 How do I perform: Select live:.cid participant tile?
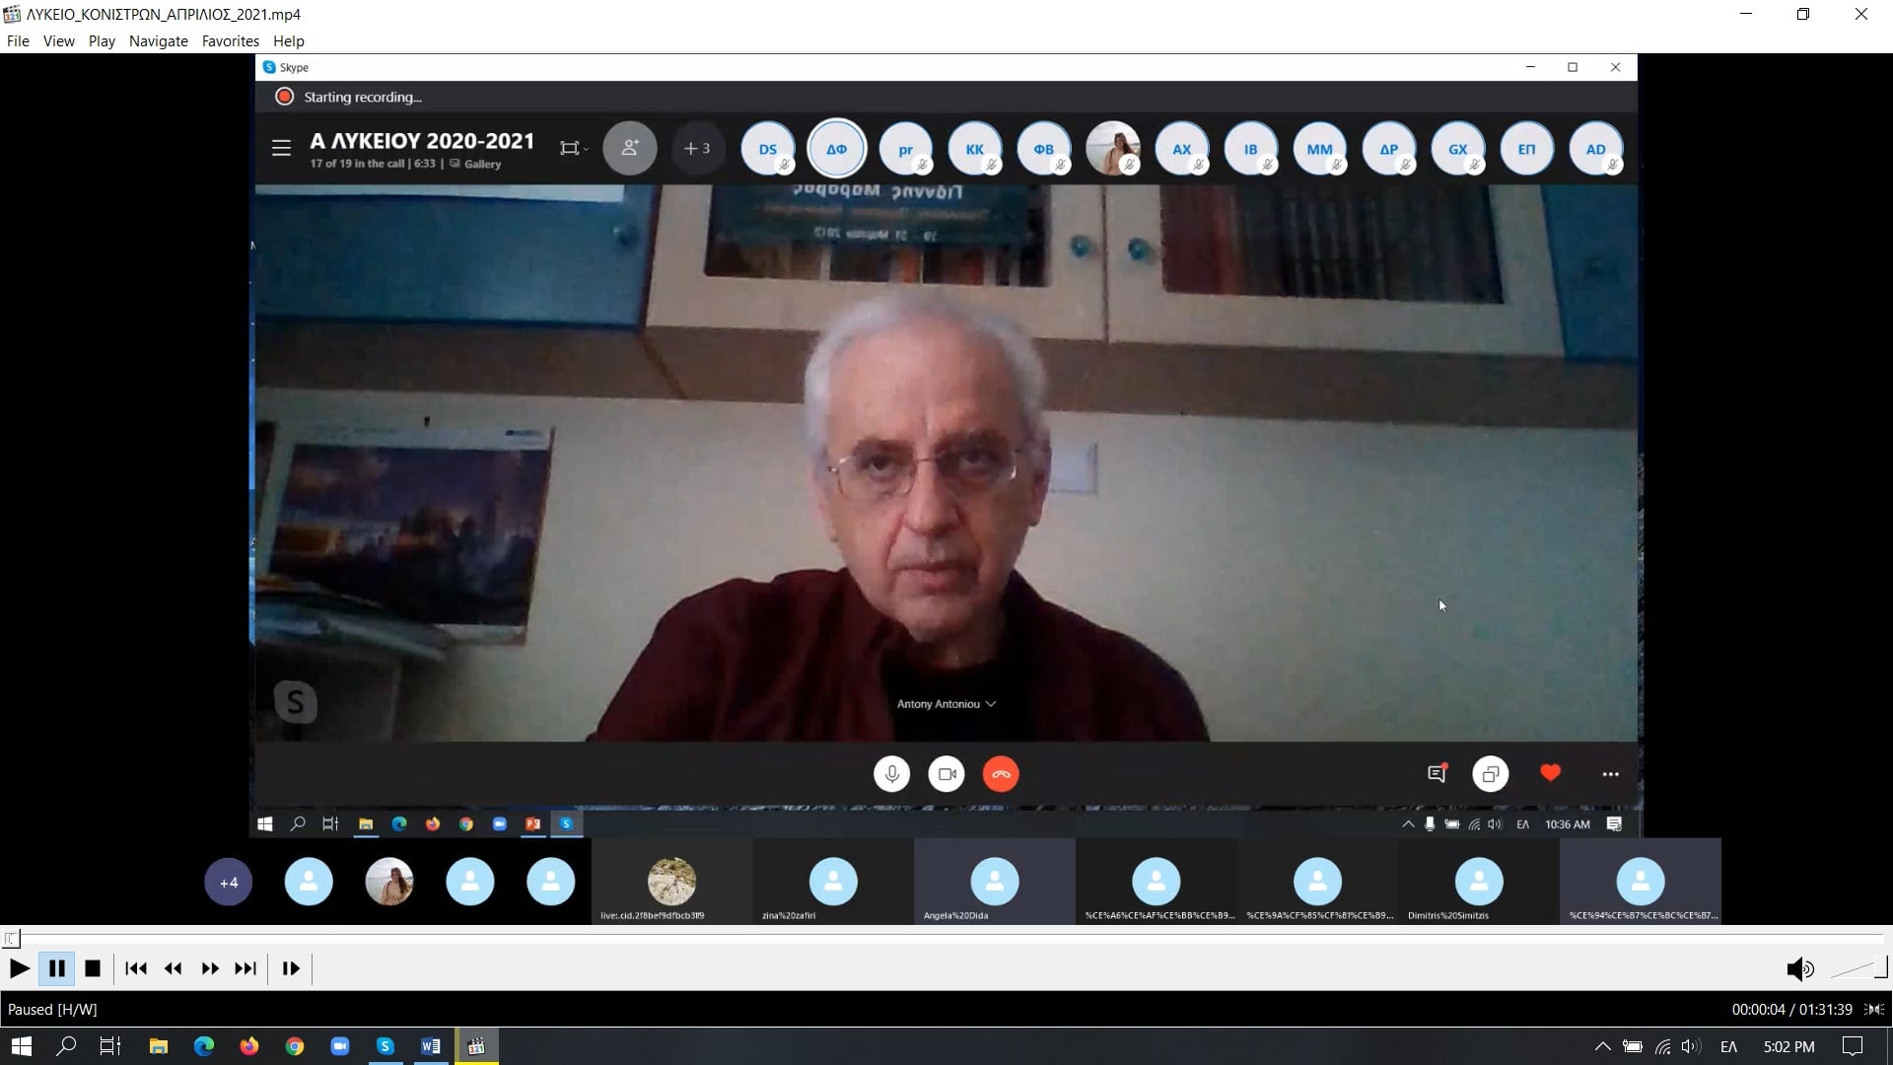671,882
